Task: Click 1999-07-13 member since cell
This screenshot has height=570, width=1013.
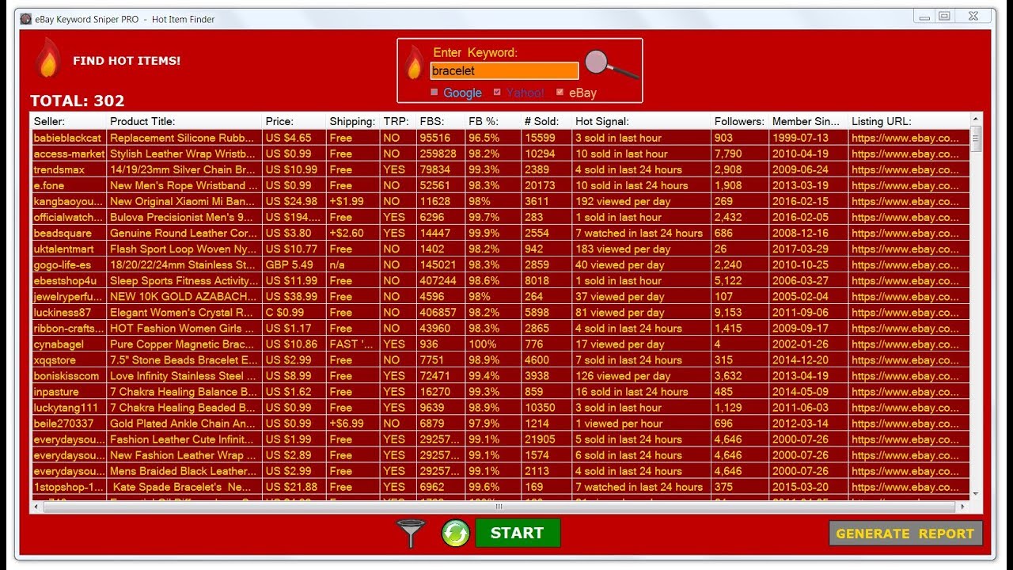Action: [808, 138]
